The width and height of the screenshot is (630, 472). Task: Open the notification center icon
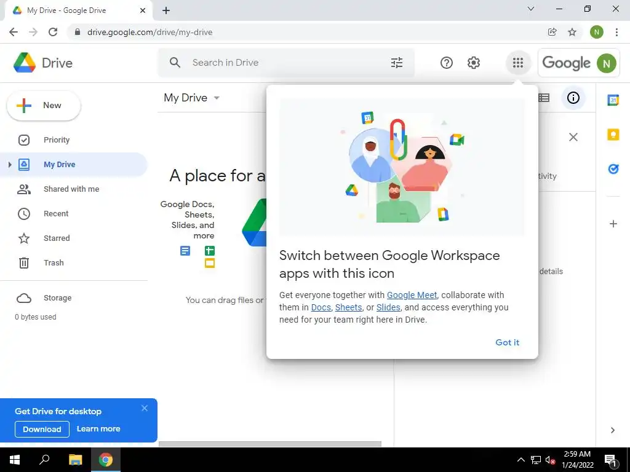click(x=610, y=460)
